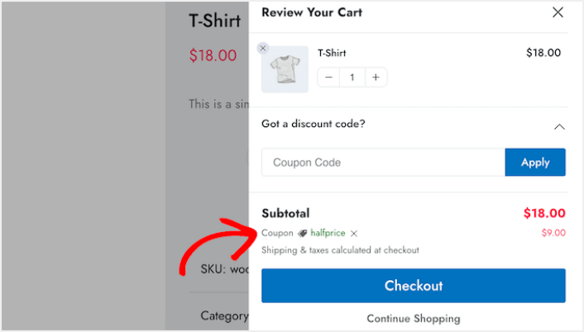The height and width of the screenshot is (332, 584).
Task: Select the halfprice coupon label
Action: pyautogui.click(x=328, y=233)
